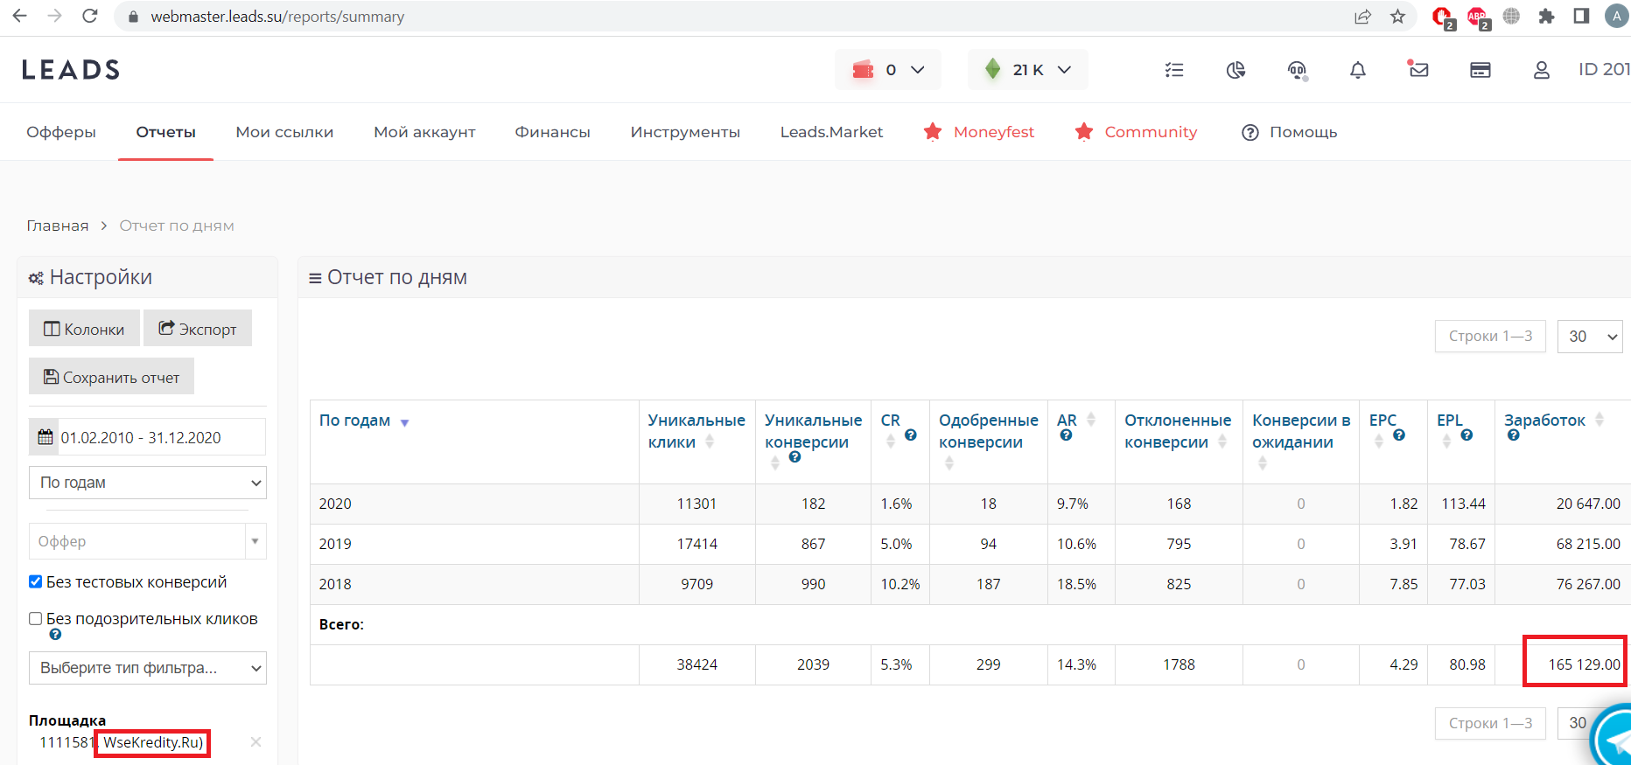
Task: Open the user profile icon
Action: [1541, 70]
